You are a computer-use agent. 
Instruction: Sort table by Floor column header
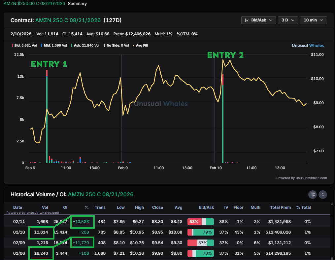pos(238,207)
